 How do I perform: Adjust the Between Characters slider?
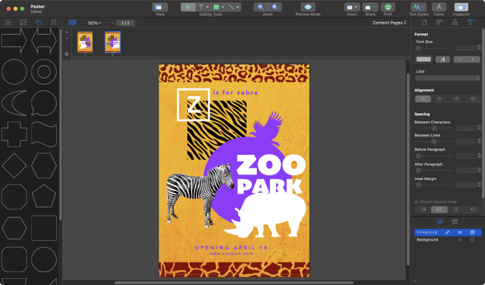click(434, 127)
